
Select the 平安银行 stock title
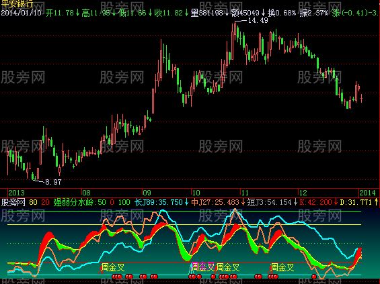17,4
